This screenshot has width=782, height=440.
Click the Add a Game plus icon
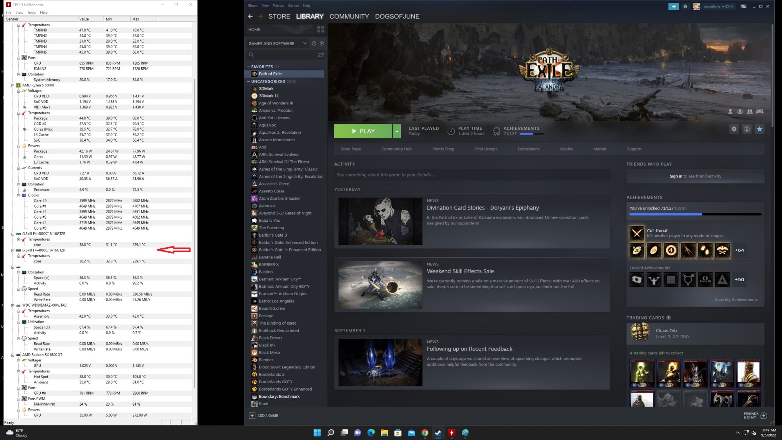(x=252, y=416)
